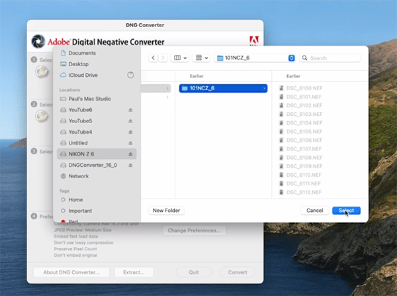The width and height of the screenshot is (397, 296).
Task: Click Change Preferences in DNG Converter window
Action: point(194,230)
